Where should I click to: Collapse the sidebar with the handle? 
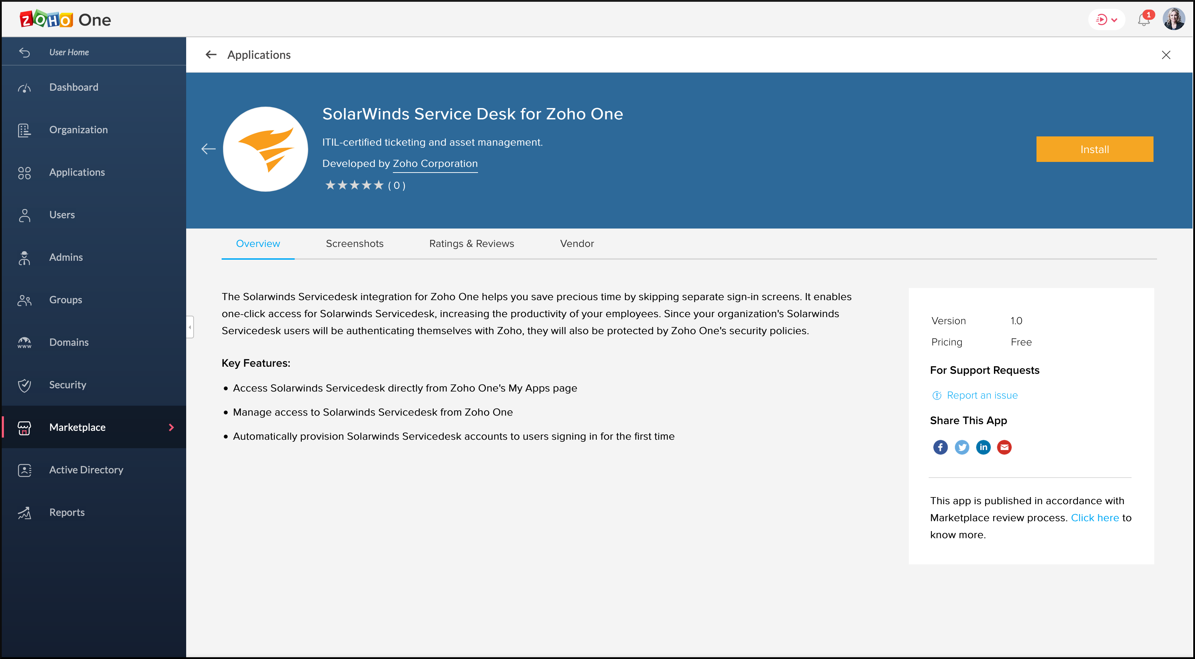[190, 327]
